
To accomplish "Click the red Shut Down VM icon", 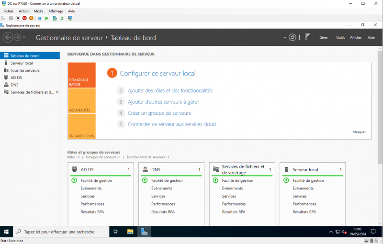I will coord(24,18).
